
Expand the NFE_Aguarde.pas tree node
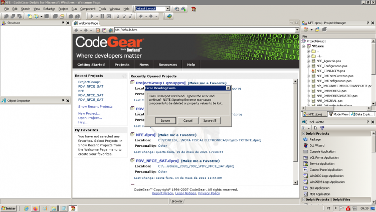308,61
